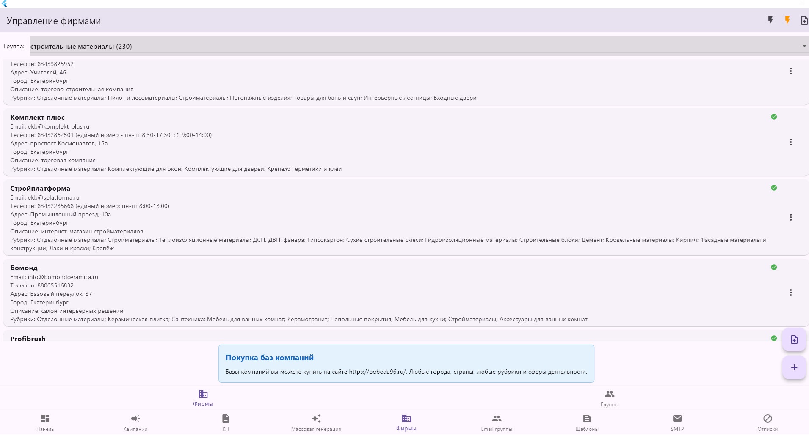This screenshot has height=435, width=809.
Task: Select the upper Фирмы tab
Action: click(x=203, y=398)
